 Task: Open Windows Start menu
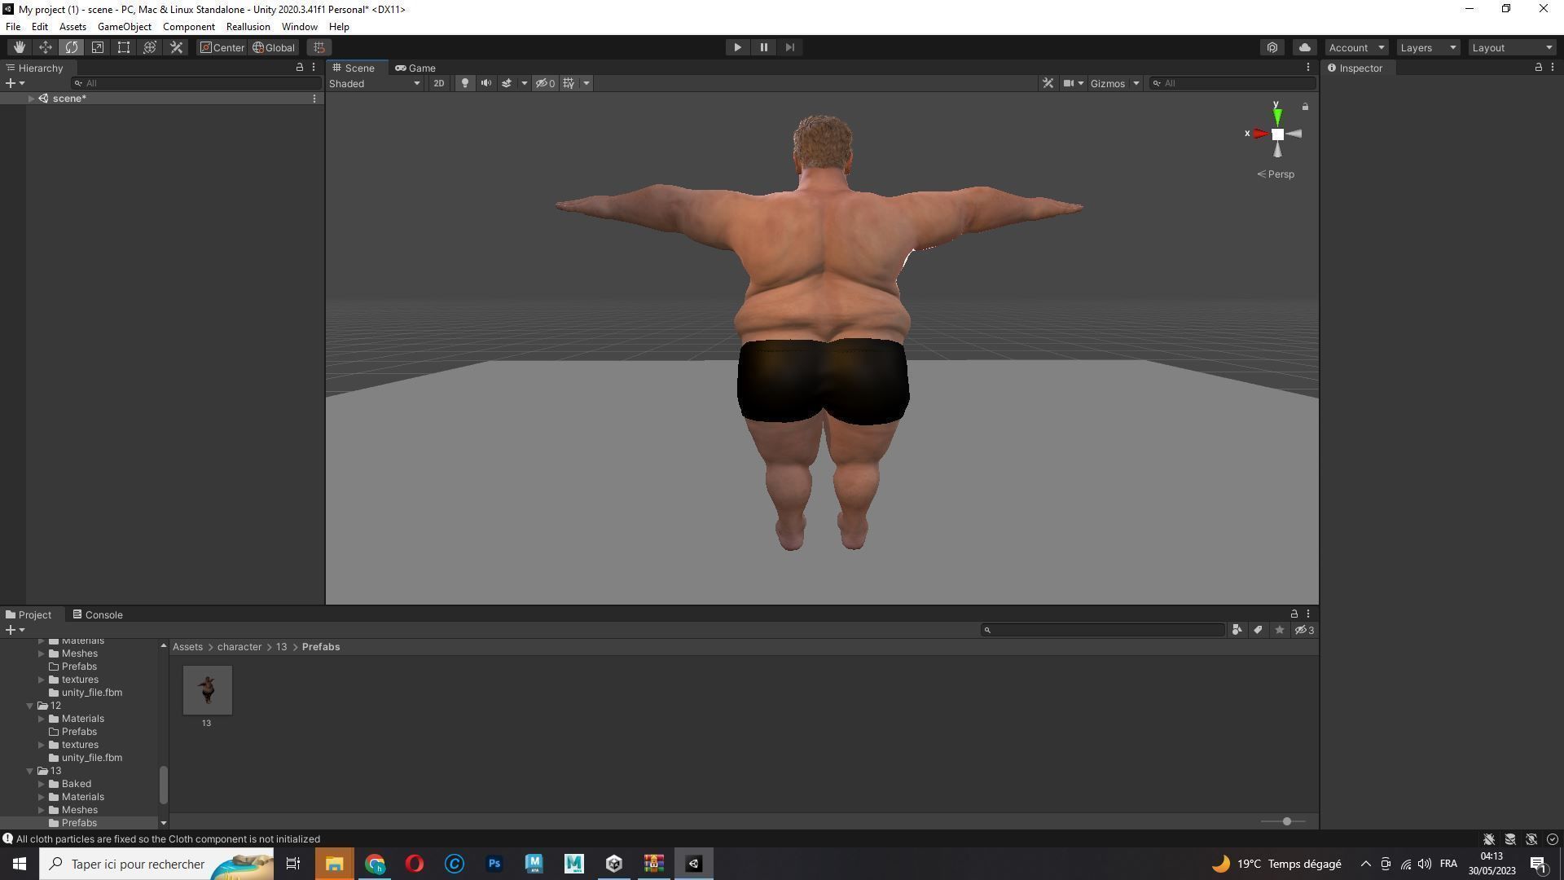click(x=20, y=864)
